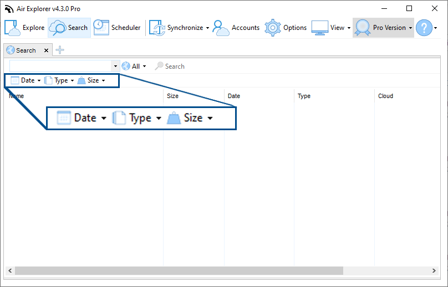Click the Search toolbar button

coord(69,28)
